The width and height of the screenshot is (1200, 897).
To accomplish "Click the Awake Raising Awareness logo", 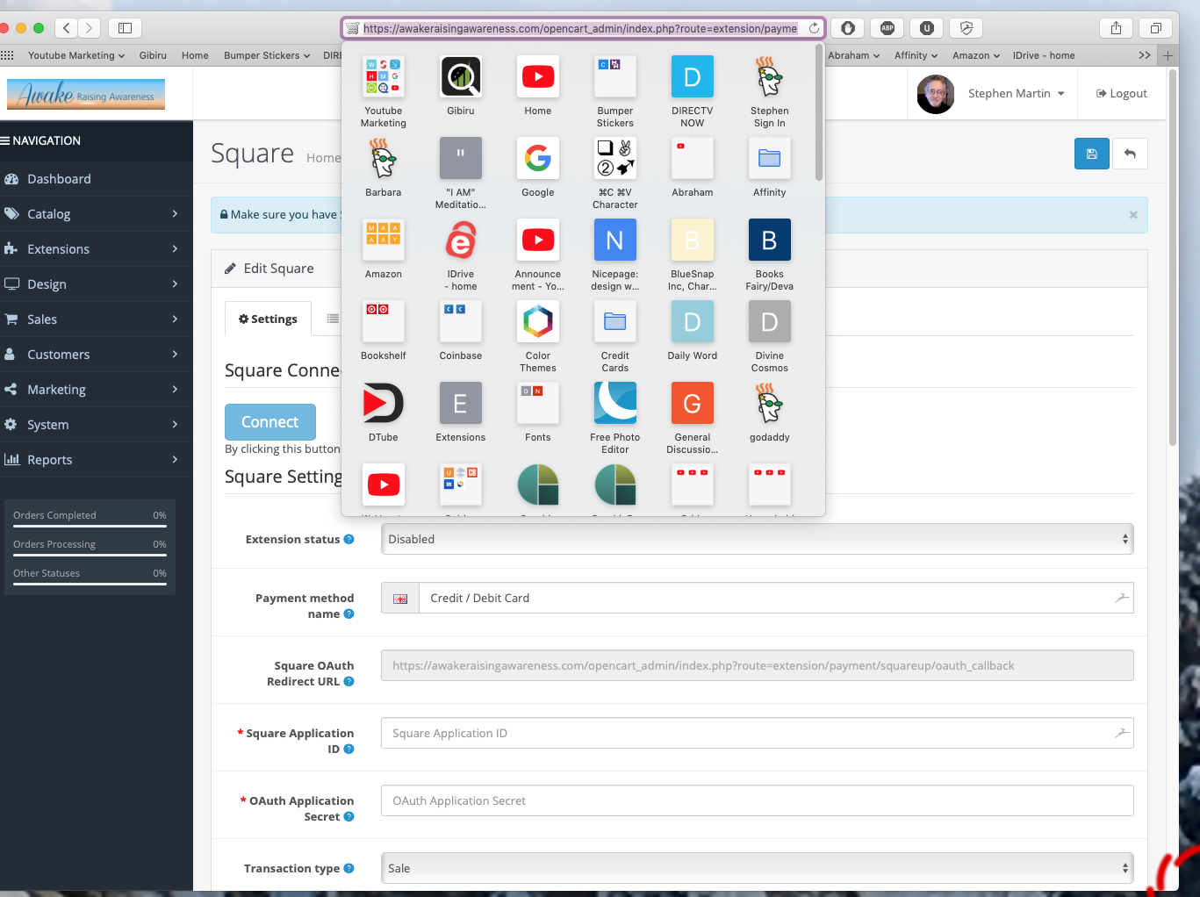I will (x=86, y=94).
